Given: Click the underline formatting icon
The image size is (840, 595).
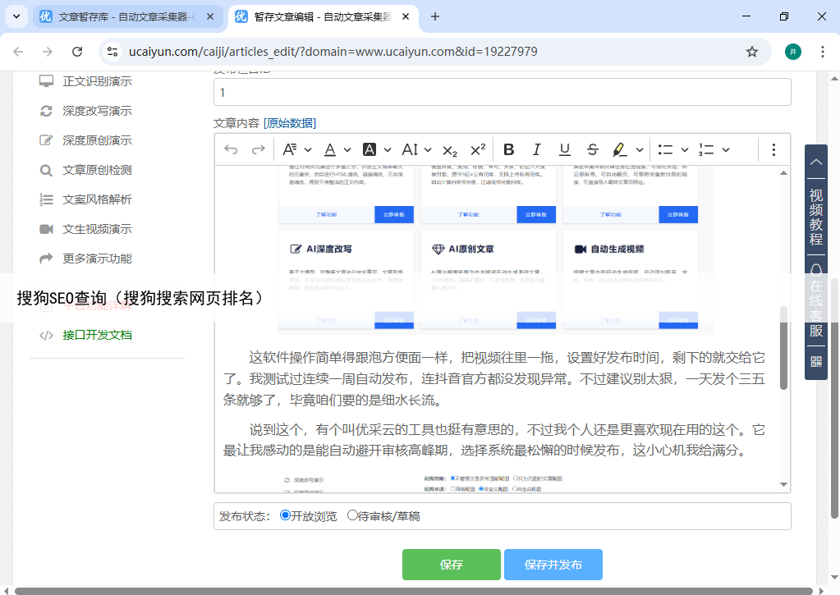Looking at the screenshot, I should point(565,149).
